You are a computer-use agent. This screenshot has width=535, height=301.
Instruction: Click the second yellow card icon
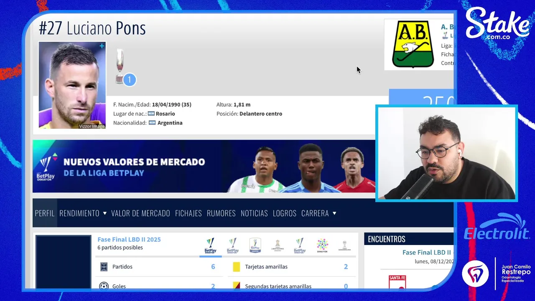pyautogui.click(x=237, y=286)
